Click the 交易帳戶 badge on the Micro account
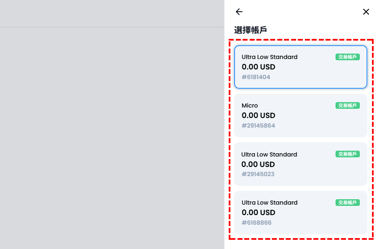Image resolution: width=377 pixels, height=249 pixels. click(347, 105)
